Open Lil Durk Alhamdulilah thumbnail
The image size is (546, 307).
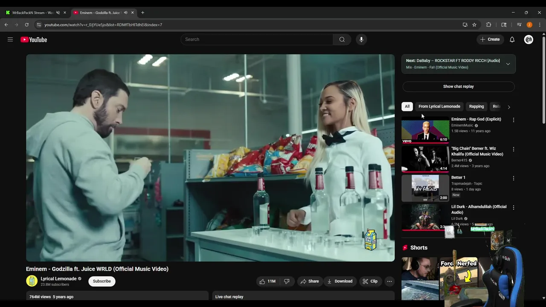tap(425, 217)
